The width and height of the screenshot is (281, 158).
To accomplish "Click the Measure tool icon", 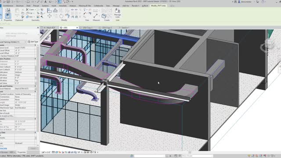I will click(96, 16).
